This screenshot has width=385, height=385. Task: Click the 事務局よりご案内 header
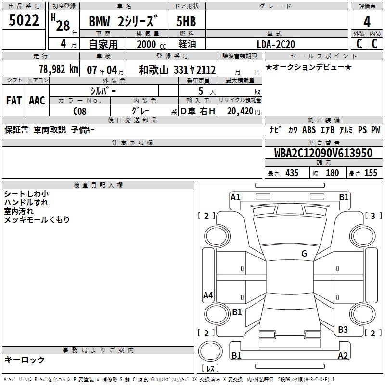click(x=98, y=350)
